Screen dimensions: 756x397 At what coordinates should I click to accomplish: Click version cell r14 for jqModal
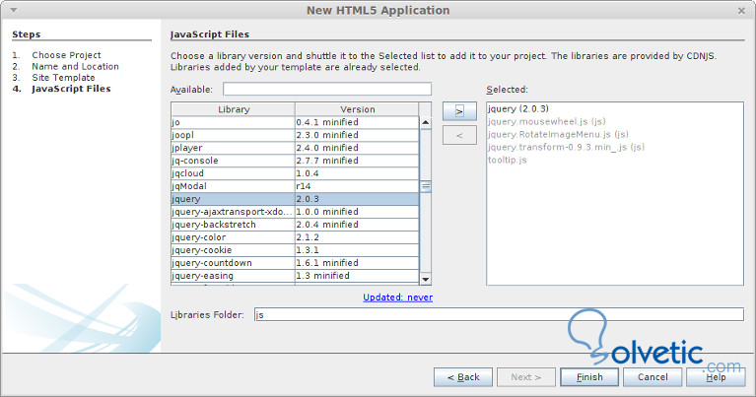pyautogui.click(x=357, y=186)
